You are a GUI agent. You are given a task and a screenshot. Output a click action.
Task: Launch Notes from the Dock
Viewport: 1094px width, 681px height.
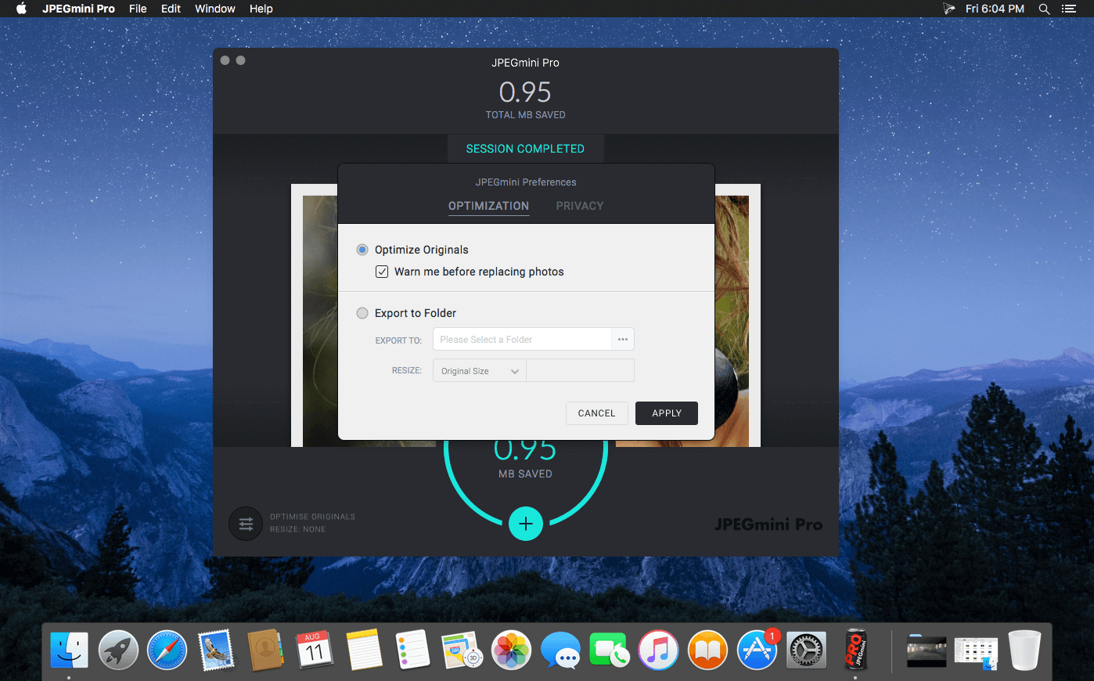364,650
